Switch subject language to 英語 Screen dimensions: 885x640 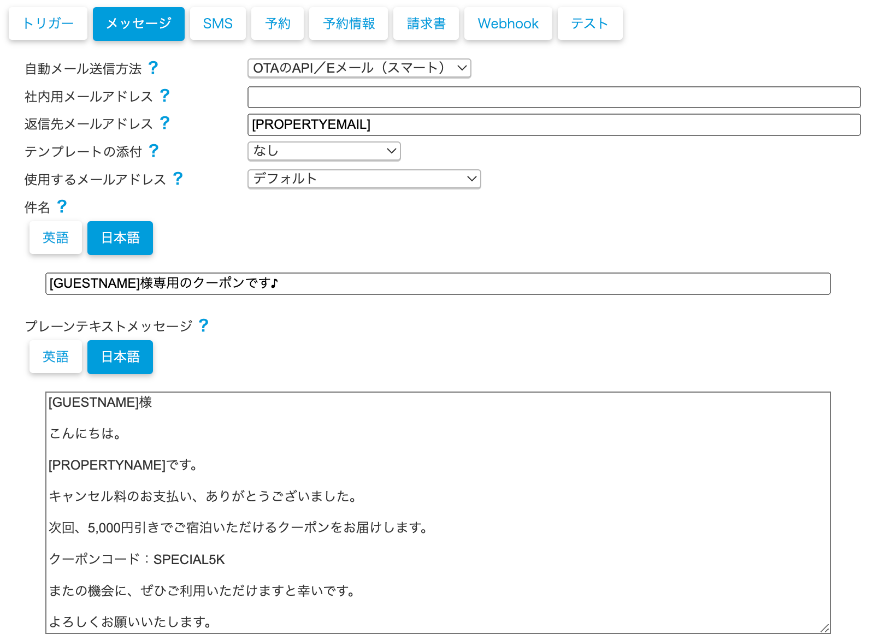pyautogui.click(x=56, y=238)
